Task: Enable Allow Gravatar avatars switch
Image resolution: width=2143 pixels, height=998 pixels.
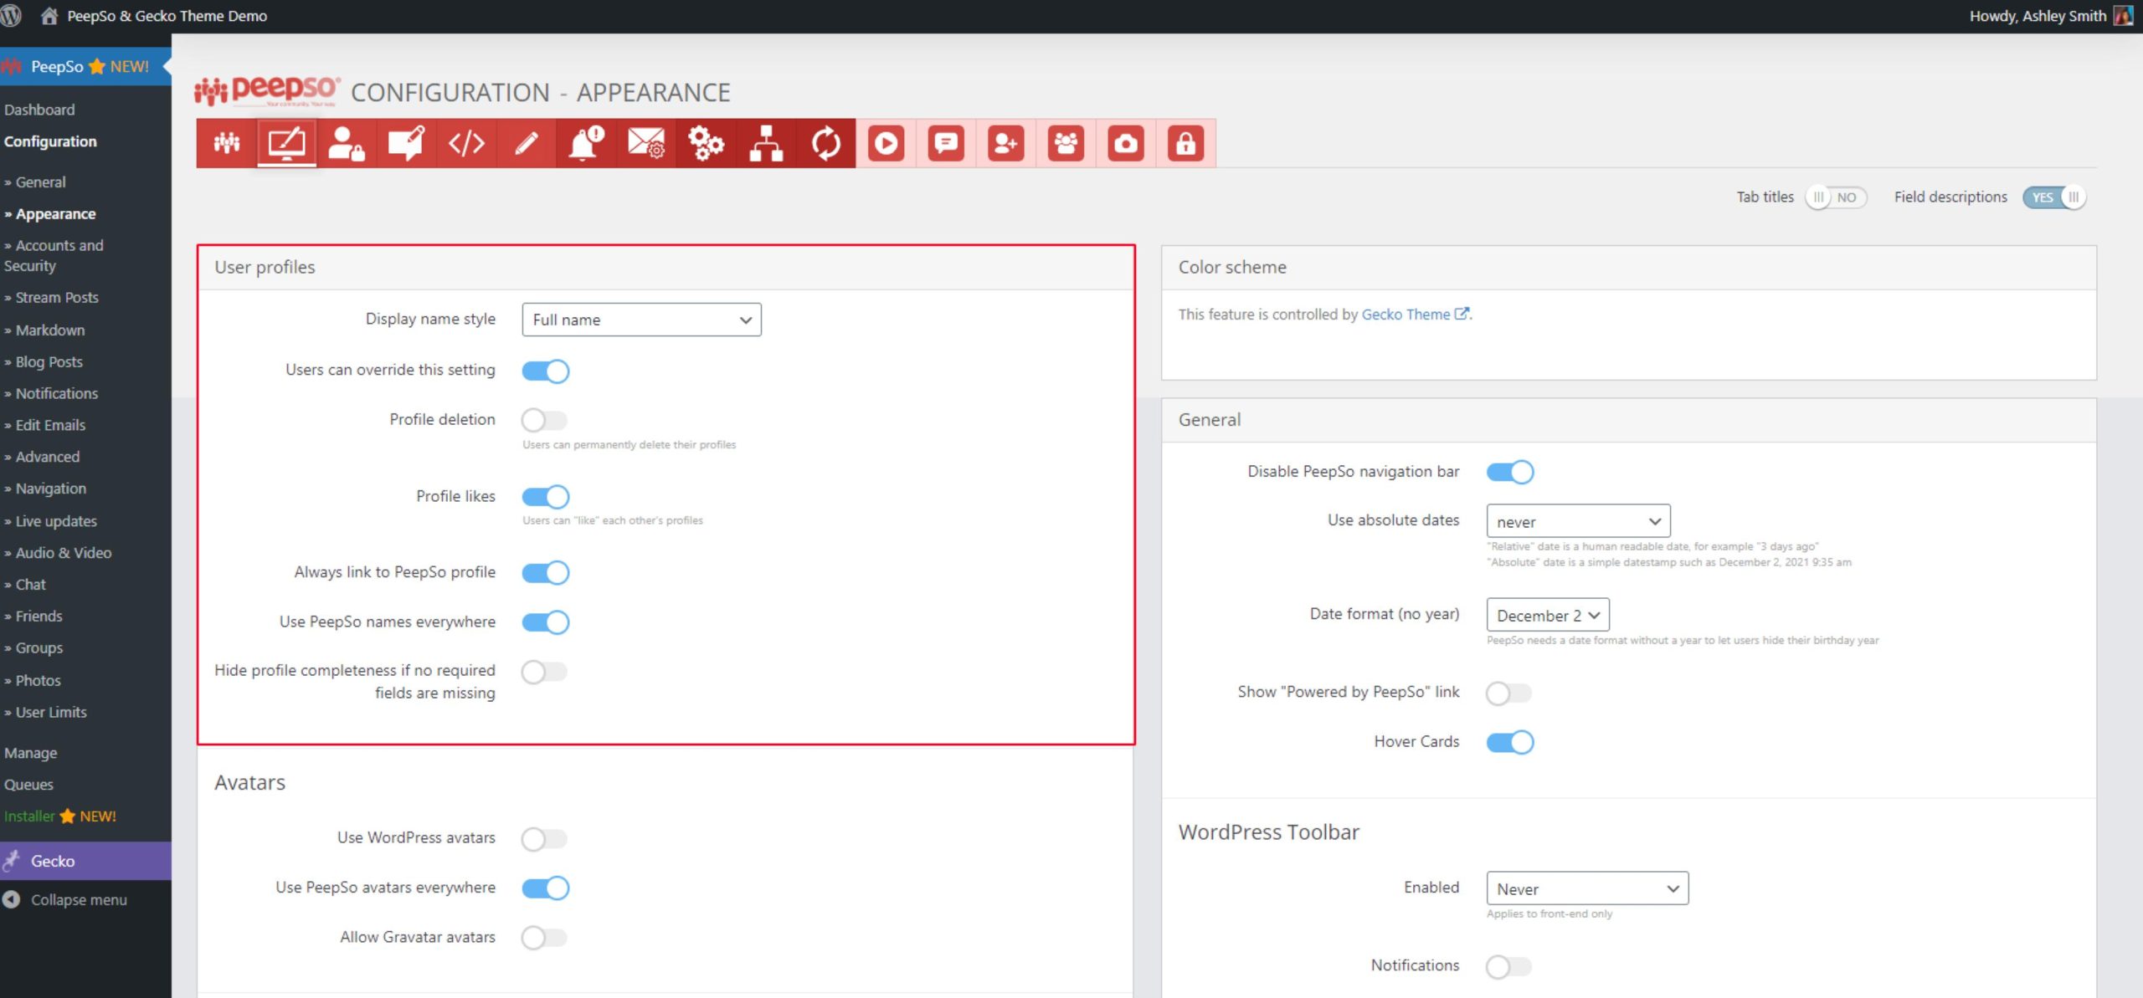Action: (x=545, y=938)
